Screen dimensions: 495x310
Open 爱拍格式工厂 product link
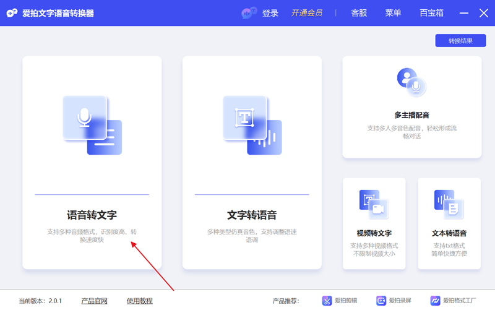460,301
